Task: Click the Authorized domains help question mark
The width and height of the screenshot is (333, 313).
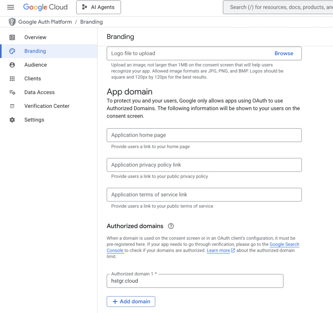Action: [171, 226]
